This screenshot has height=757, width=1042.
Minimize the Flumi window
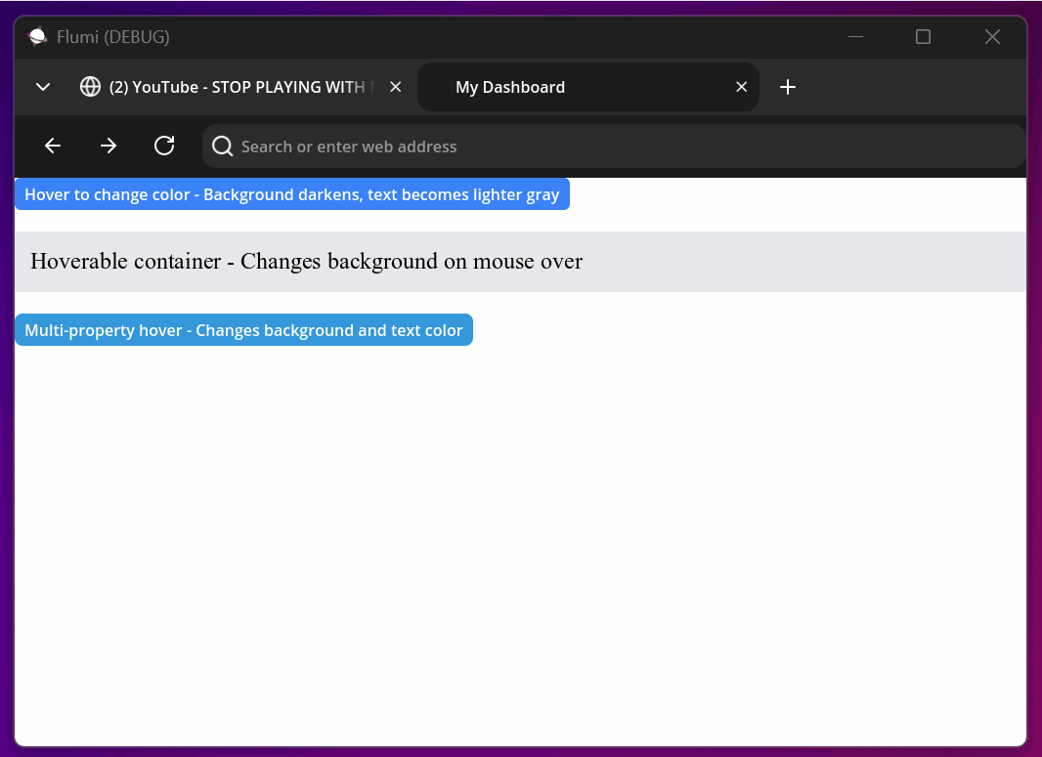click(x=855, y=37)
